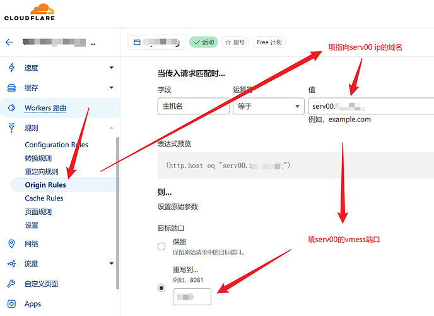The height and width of the screenshot is (316, 434).
Task: Click the 例如，example.com hint text
Action: click(x=339, y=119)
